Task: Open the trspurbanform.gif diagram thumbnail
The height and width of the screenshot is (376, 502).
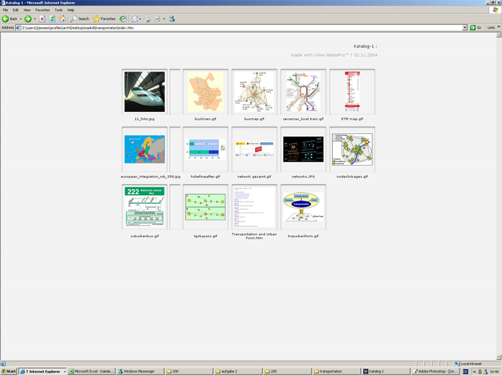Action: click(x=304, y=207)
